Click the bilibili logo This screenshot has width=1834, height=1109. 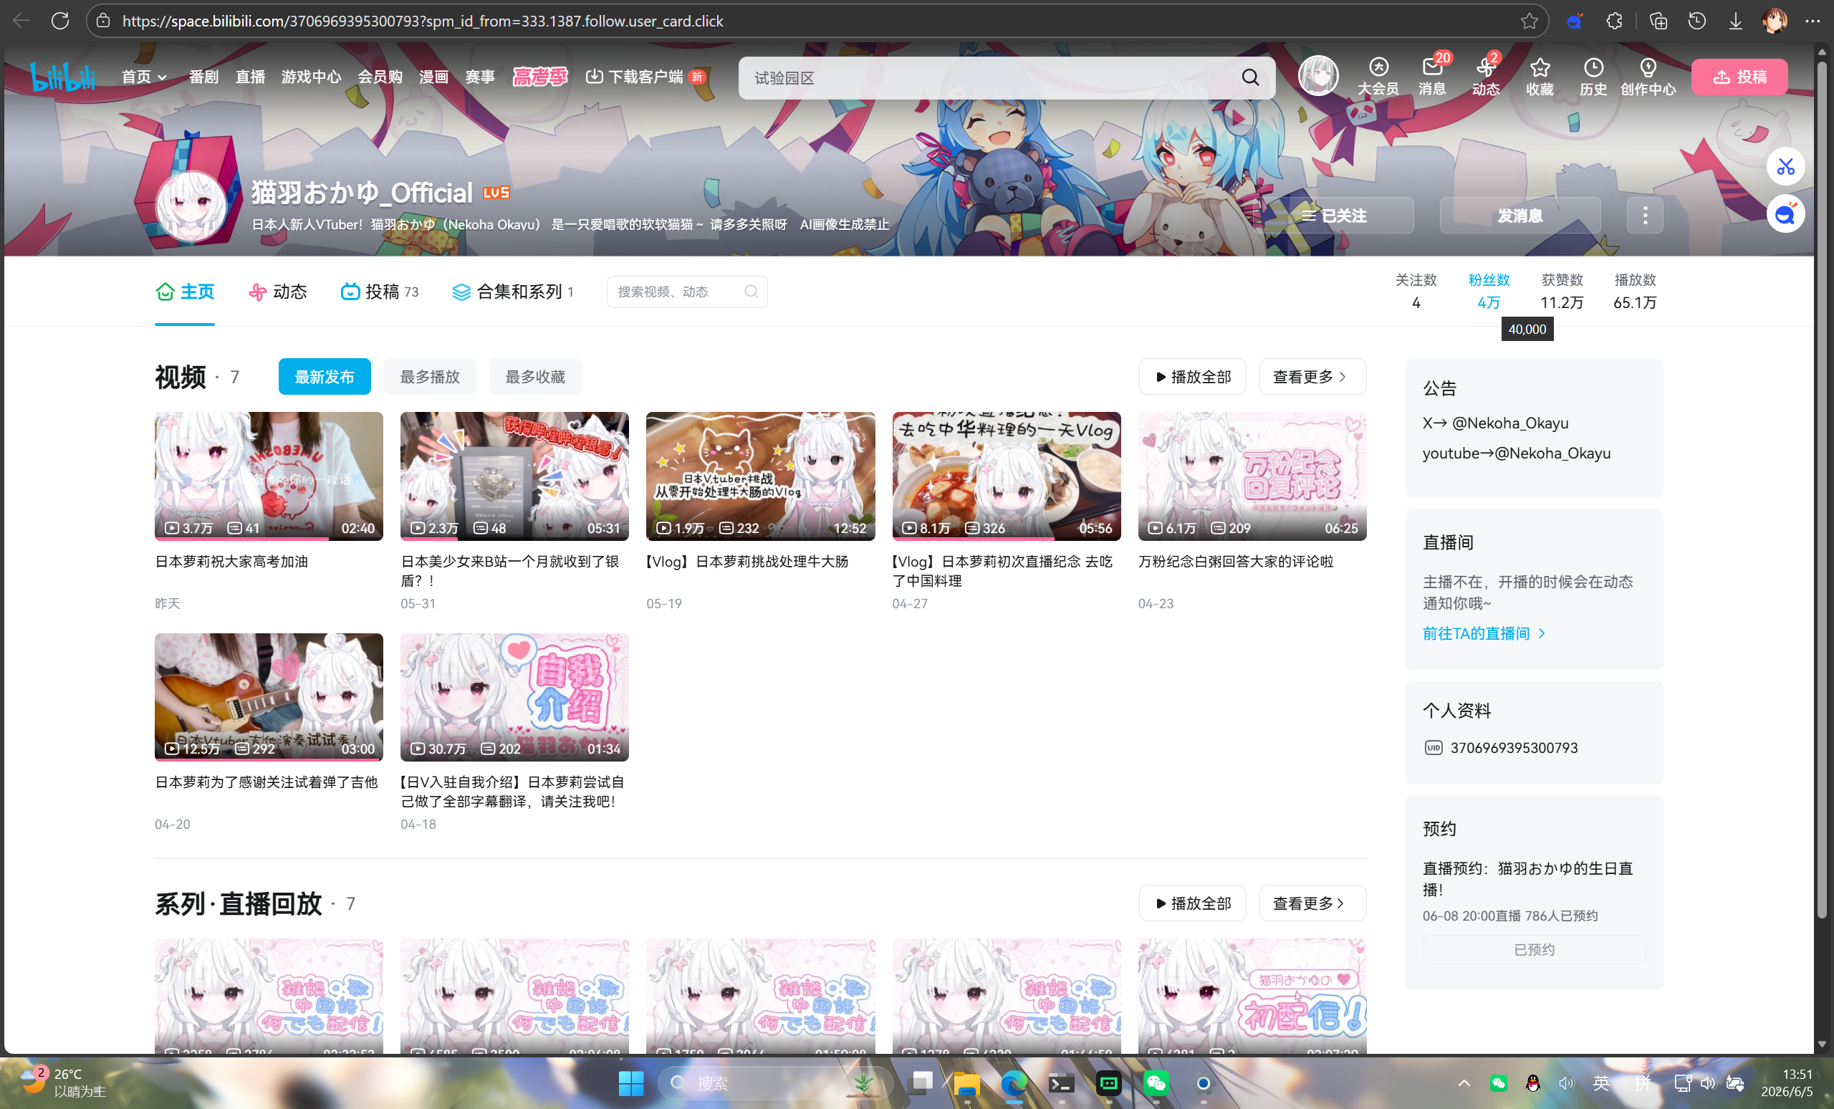coord(62,77)
